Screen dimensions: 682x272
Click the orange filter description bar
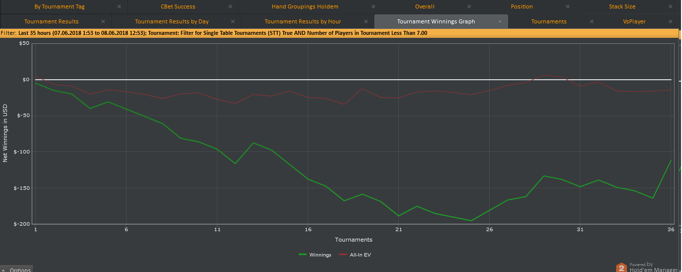(x=339, y=33)
